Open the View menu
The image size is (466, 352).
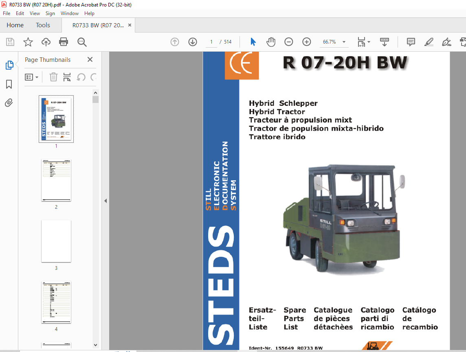pyautogui.click(x=35, y=13)
